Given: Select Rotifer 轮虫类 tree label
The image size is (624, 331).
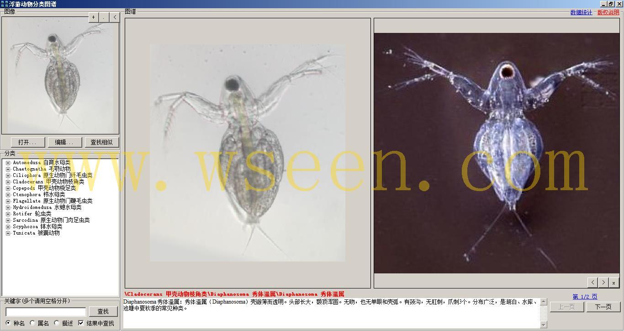Looking at the screenshot, I should (32, 214).
